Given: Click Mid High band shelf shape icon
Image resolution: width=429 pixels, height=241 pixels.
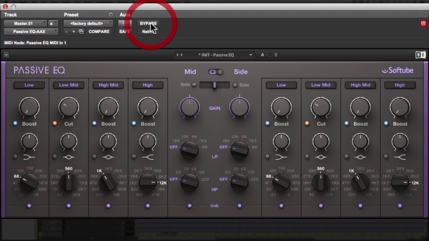Looking at the screenshot, I should (148, 157).
